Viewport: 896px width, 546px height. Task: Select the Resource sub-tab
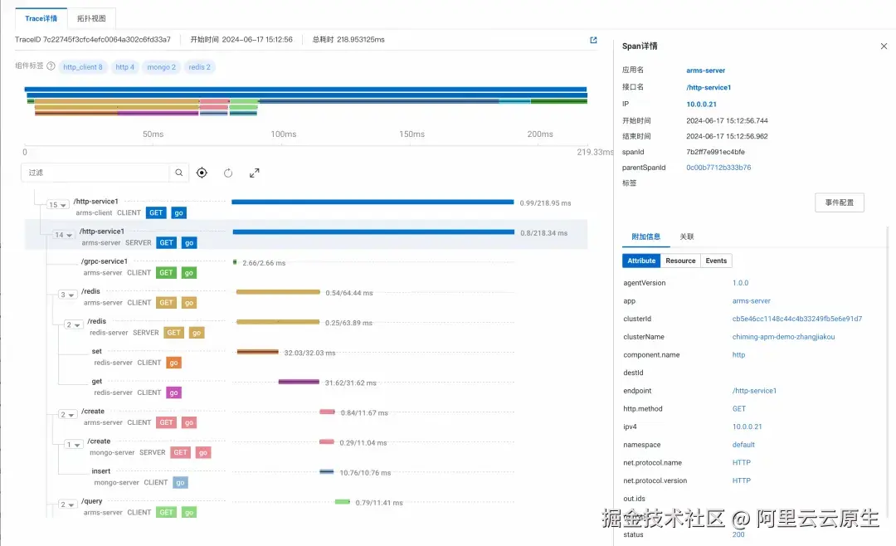[x=680, y=261]
